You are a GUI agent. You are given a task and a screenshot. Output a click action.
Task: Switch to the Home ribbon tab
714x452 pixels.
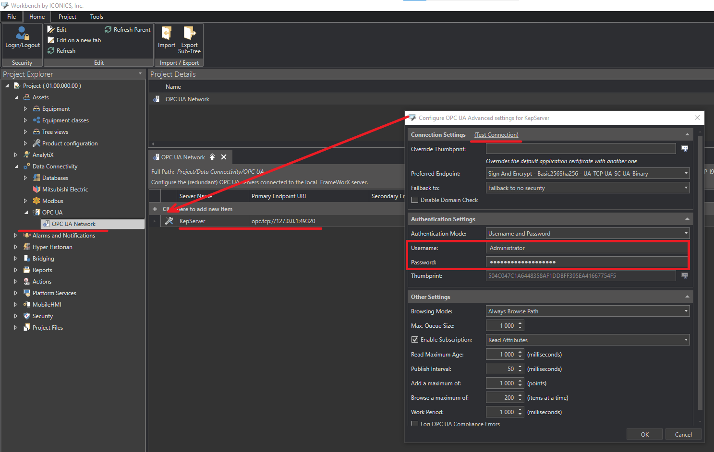click(37, 17)
